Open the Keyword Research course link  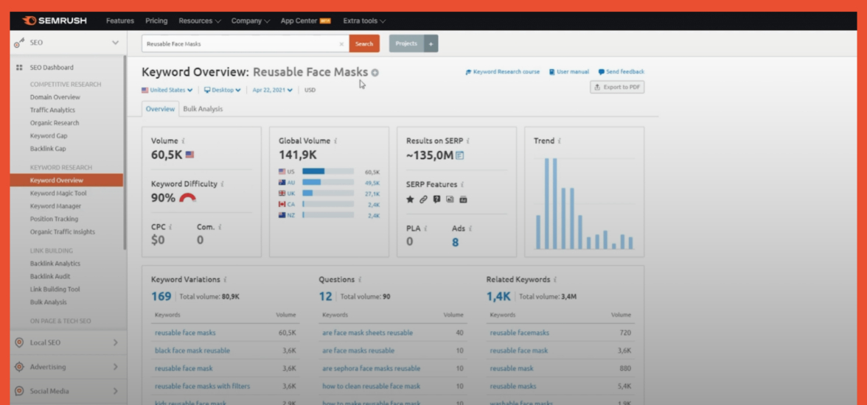(503, 72)
